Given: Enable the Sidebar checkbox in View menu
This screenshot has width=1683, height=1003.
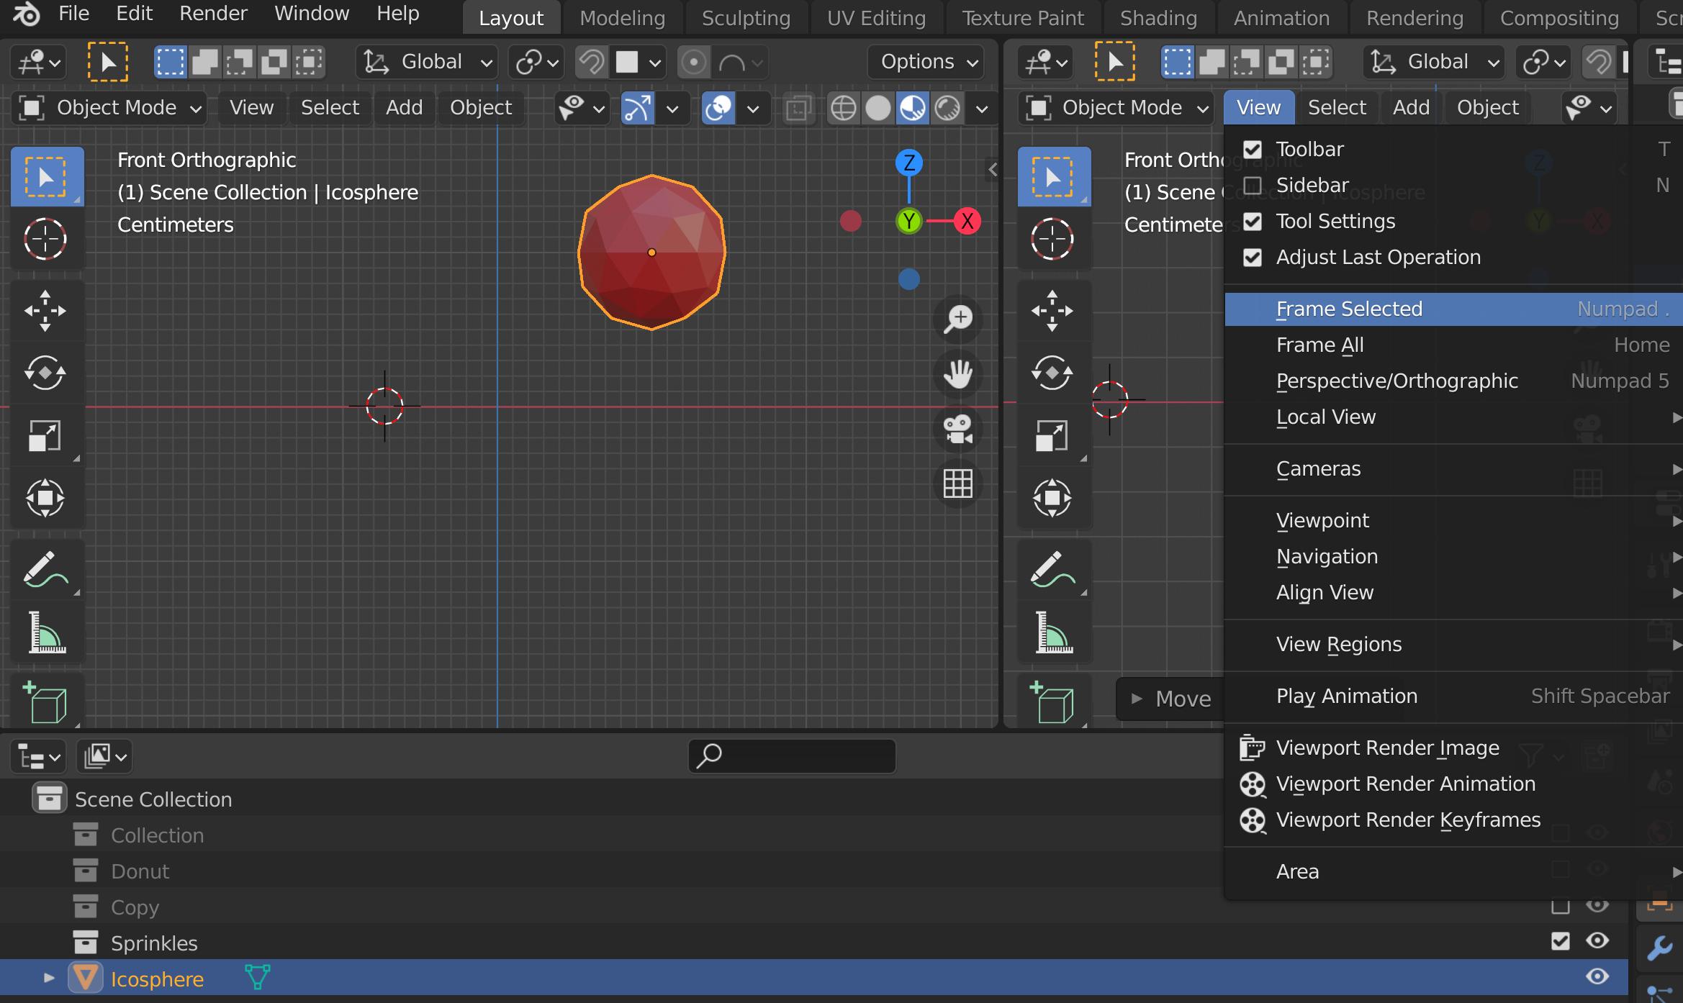Looking at the screenshot, I should click(x=1253, y=186).
